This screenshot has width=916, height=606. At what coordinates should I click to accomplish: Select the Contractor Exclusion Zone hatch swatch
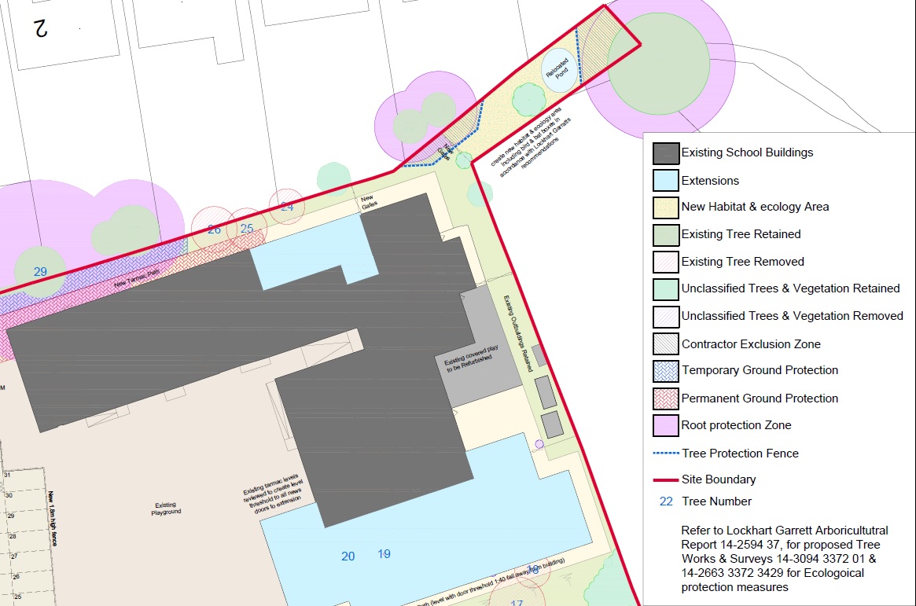[666, 343]
